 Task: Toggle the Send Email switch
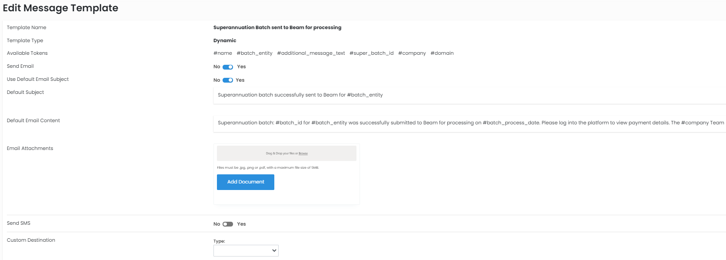click(228, 67)
